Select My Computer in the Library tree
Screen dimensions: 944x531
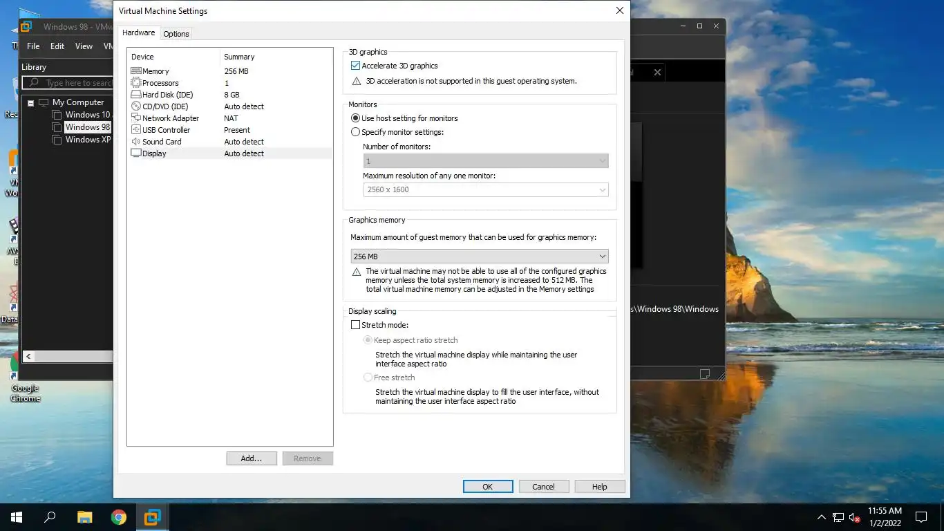pyautogui.click(x=78, y=102)
